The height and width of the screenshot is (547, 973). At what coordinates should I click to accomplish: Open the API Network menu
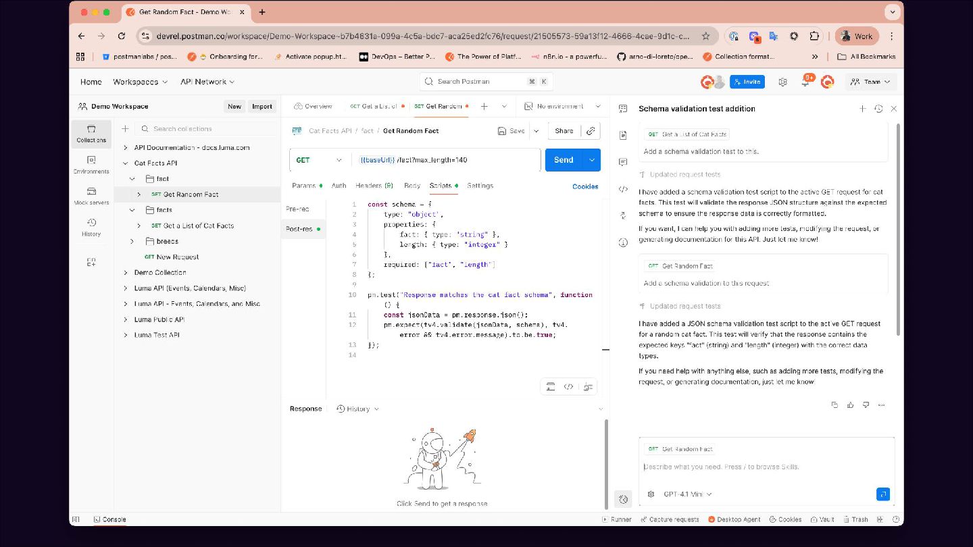(207, 82)
